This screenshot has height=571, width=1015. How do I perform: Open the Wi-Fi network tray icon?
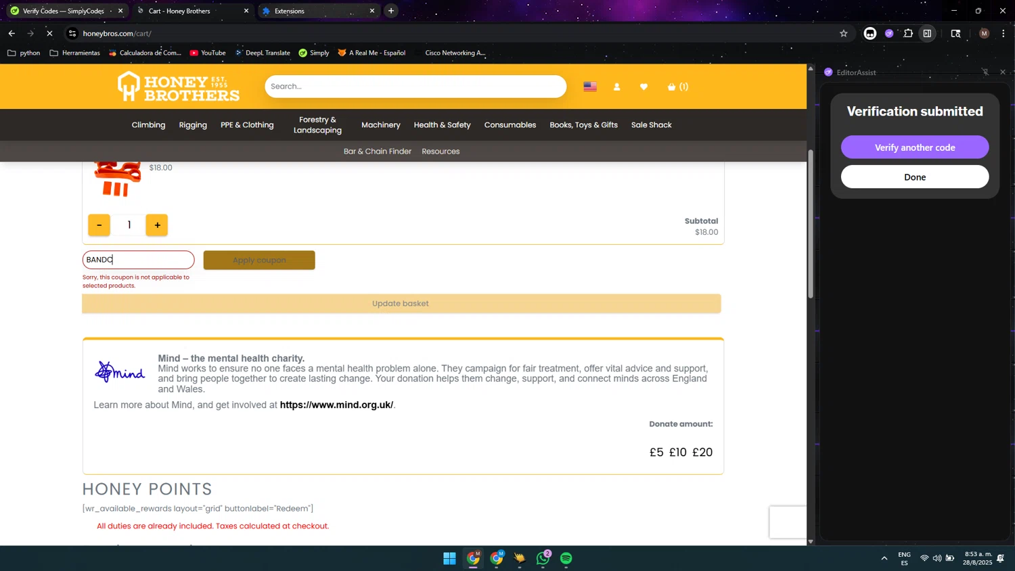pos(924,558)
